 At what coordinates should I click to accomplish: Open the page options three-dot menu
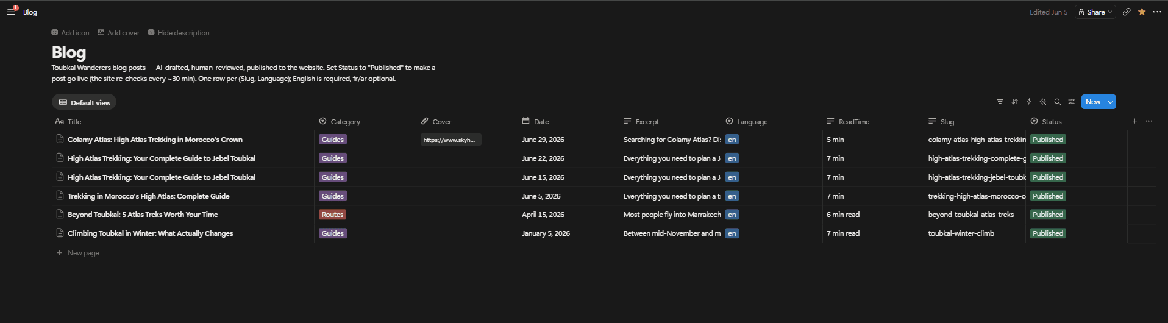point(1157,12)
